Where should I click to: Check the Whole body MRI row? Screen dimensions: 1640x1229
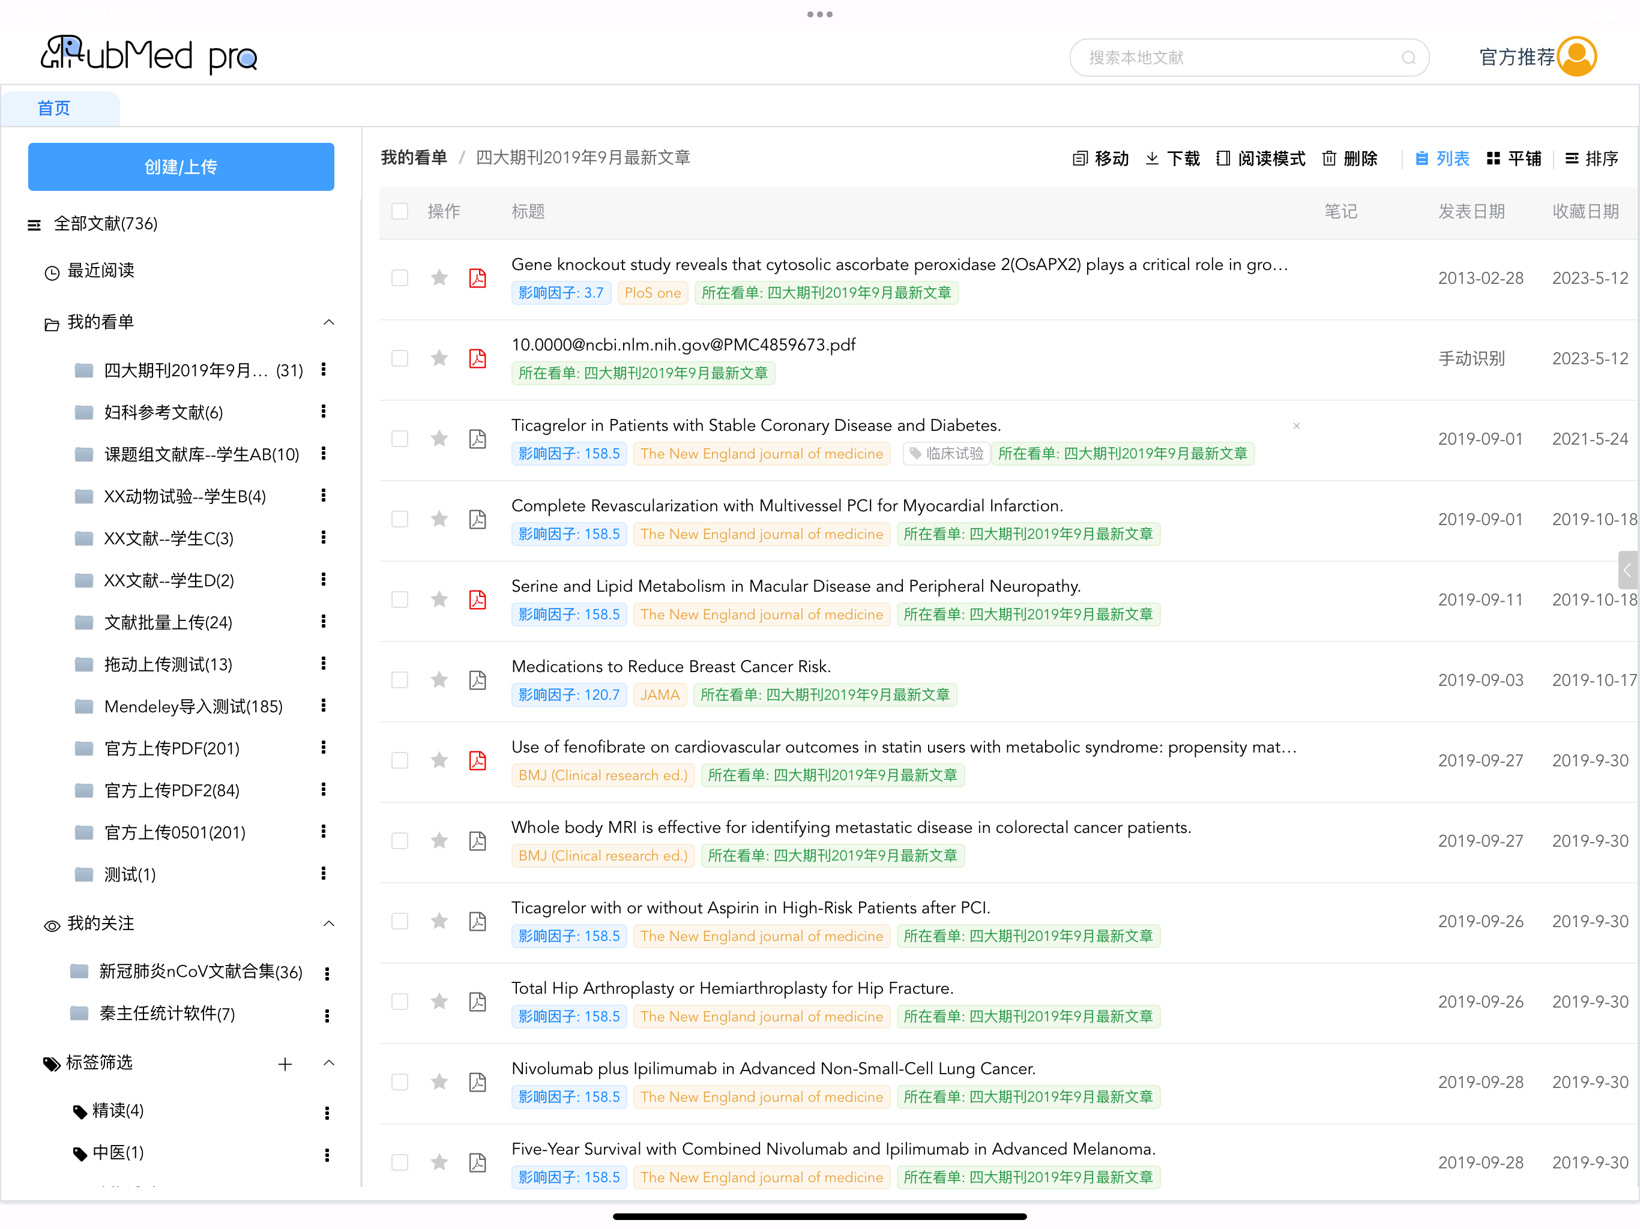400,841
